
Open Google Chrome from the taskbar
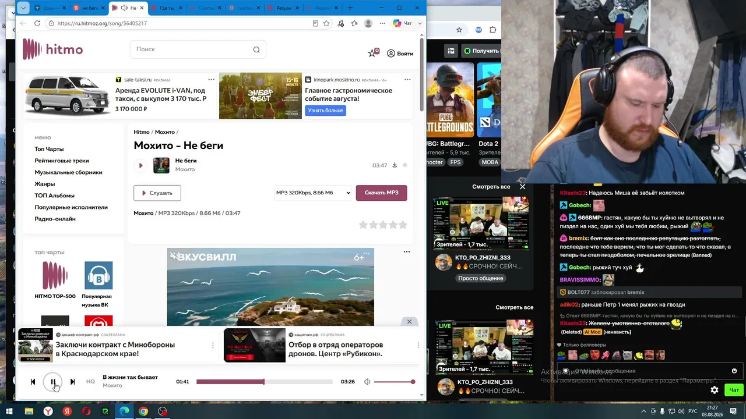(143, 411)
